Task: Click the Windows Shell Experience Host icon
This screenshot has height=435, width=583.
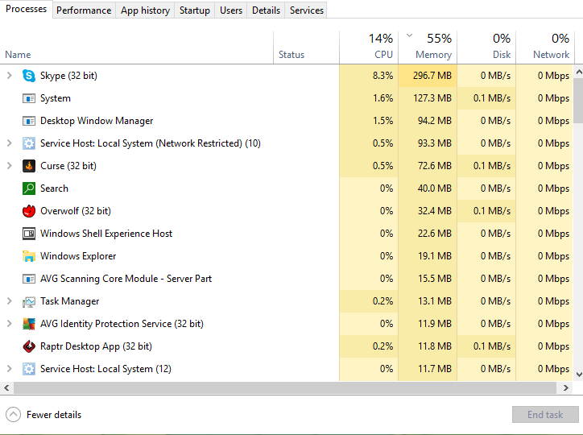Action: click(x=29, y=234)
